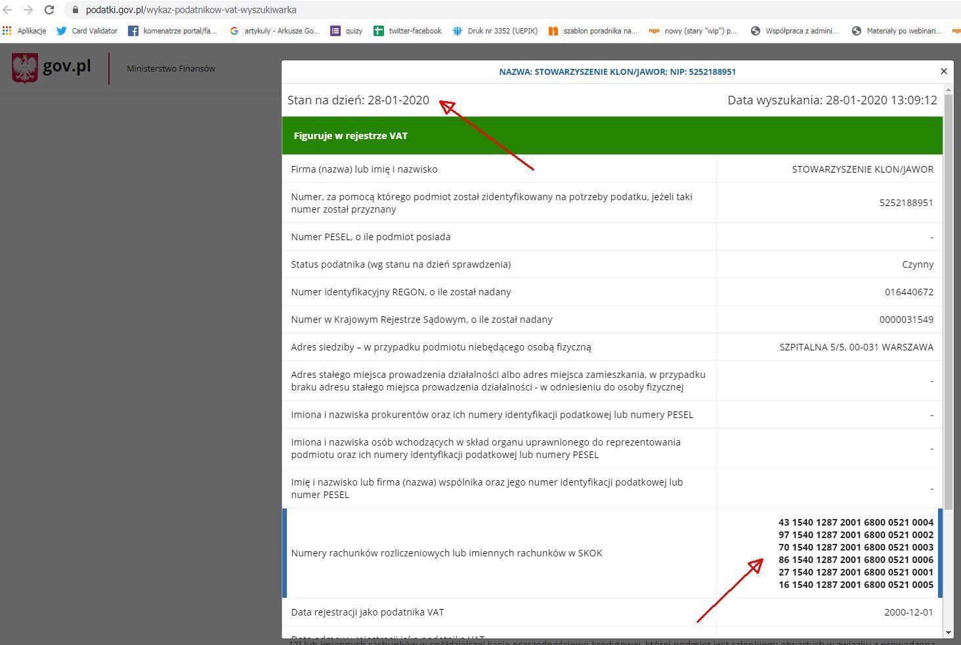The height and width of the screenshot is (645, 961).
Task: Open the komenatrze portal Facebook bookmark
Action: click(x=172, y=31)
